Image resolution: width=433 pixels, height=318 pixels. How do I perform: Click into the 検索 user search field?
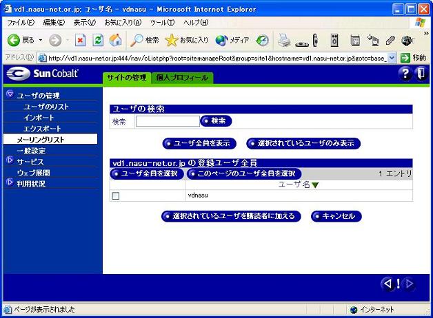click(x=168, y=121)
